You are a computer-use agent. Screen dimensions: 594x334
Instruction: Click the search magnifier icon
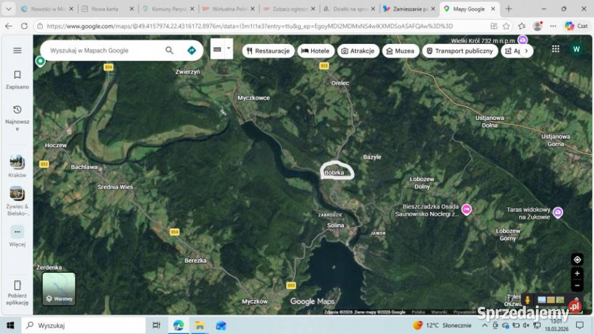(170, 50)
